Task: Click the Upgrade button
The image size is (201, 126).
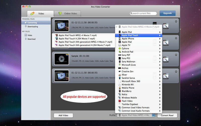Action: click(167, 13)
